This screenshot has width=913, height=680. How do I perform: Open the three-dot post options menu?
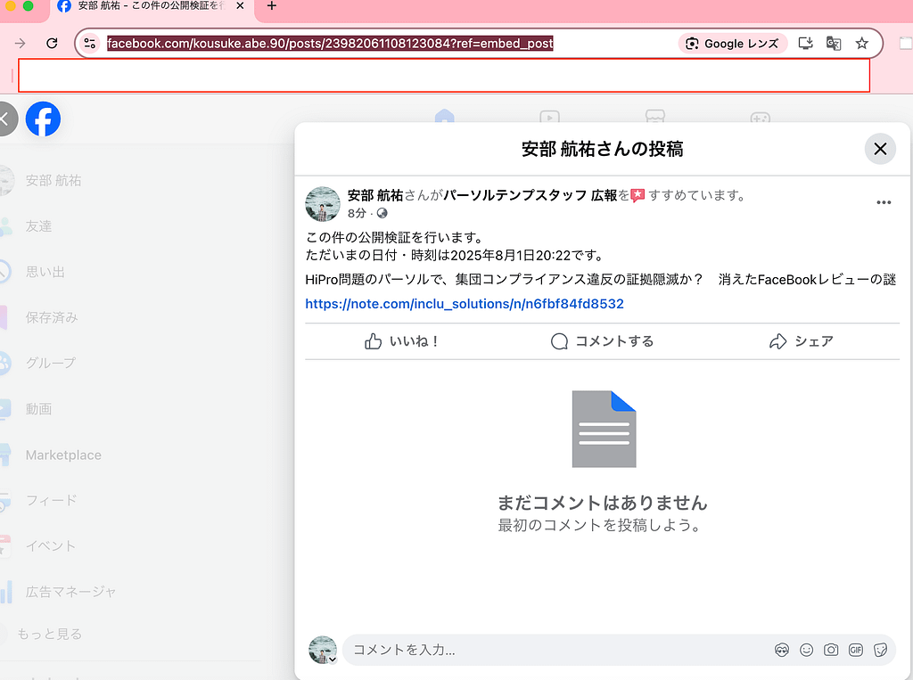pos(883,202)
